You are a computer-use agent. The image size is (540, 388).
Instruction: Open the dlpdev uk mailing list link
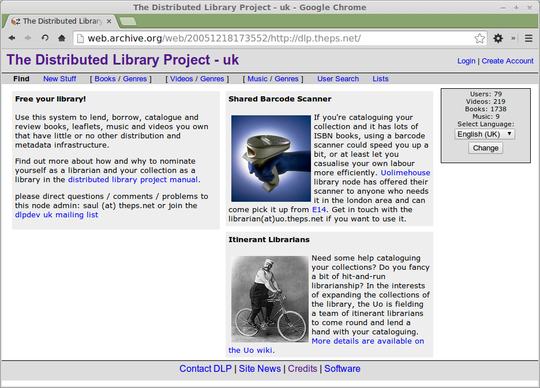point(57,215)
